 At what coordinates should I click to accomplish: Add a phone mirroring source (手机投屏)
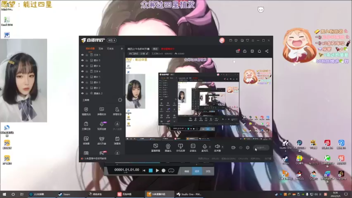[180, 148]
